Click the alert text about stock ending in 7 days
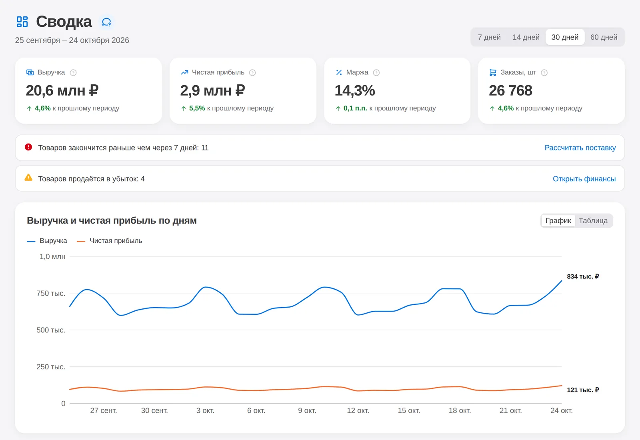Viewport: 640px width, 440px height. click(123, 148)
